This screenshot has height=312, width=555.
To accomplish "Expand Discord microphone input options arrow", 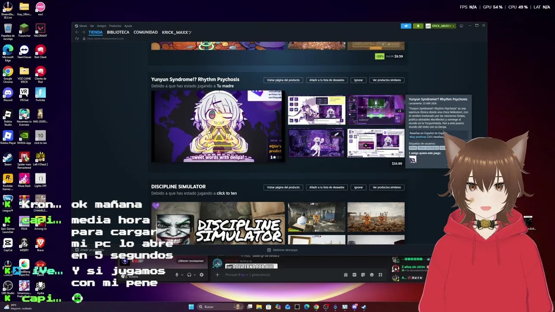I will point(182,275).
